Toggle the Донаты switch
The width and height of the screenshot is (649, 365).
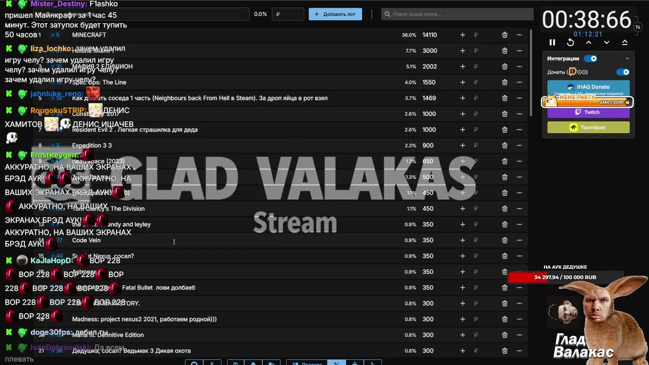(623, 72)
